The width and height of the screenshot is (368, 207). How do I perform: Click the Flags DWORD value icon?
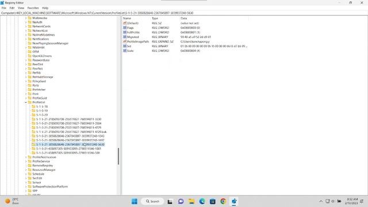[x=125, y=28]
